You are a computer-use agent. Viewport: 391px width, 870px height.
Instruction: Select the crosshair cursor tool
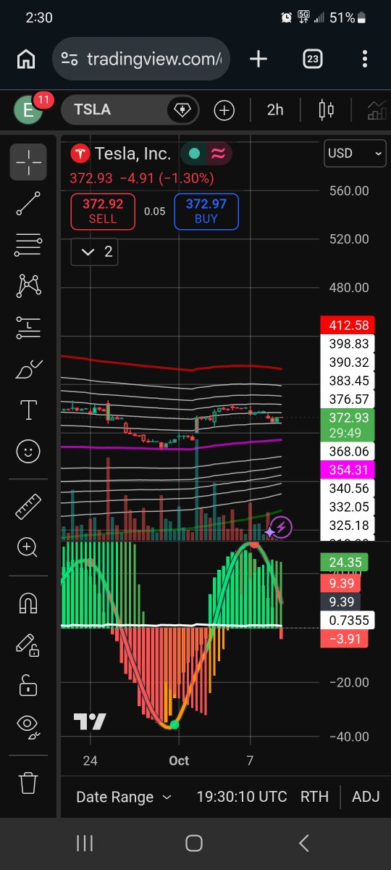[x=28, y=162]
